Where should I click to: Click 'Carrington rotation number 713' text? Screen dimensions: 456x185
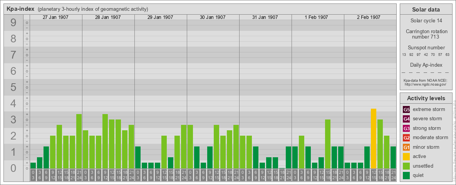click(x=426, y=34)
